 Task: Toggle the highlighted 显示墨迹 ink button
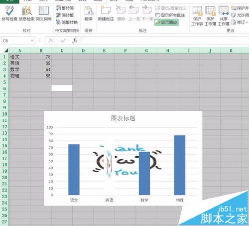(166, 22)
